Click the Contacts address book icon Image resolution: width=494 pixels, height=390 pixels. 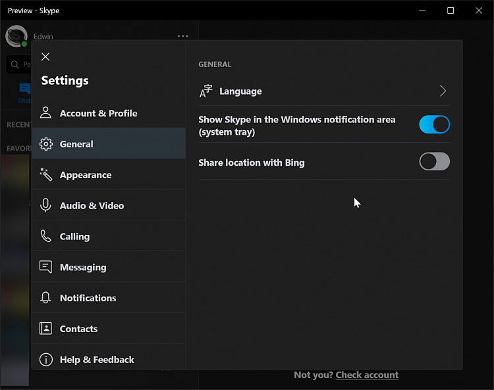click(x=45, y=328)
